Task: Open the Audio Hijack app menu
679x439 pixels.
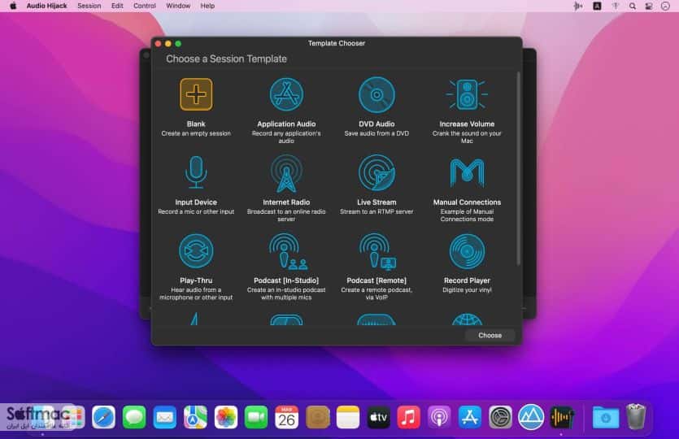Action: pos(47,6)
